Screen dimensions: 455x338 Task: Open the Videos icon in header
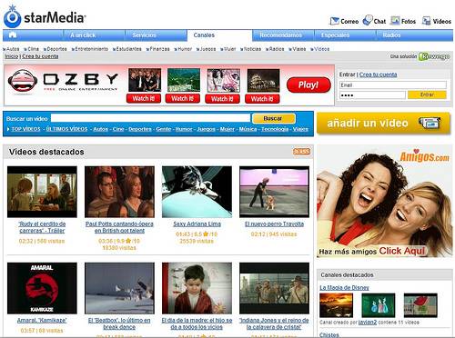426,21
